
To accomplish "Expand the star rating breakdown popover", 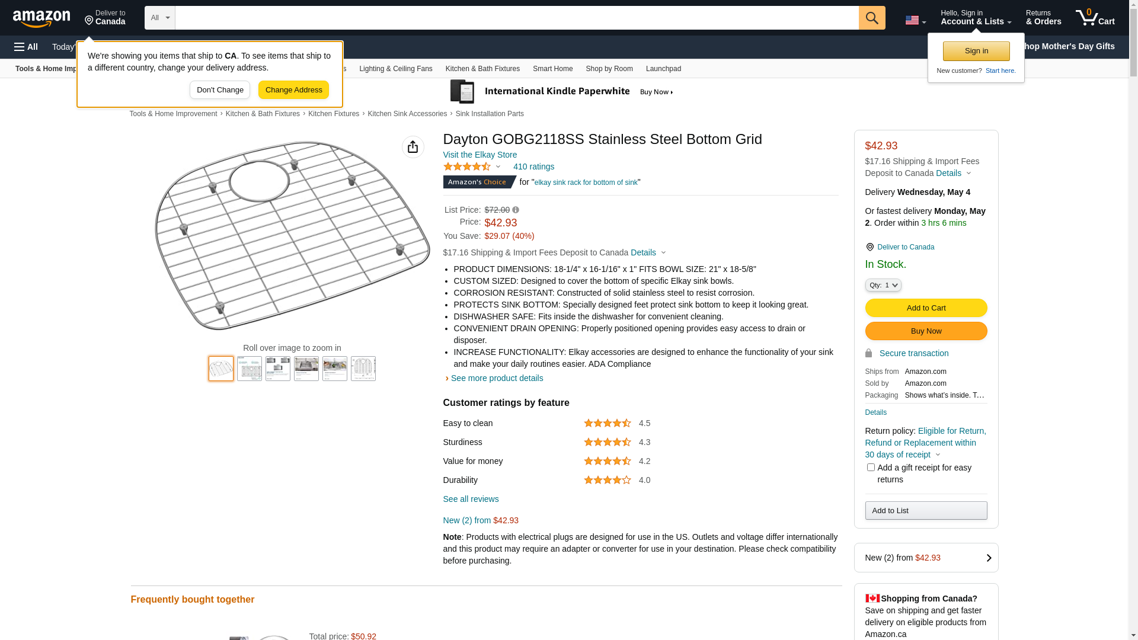I will 498,167.
